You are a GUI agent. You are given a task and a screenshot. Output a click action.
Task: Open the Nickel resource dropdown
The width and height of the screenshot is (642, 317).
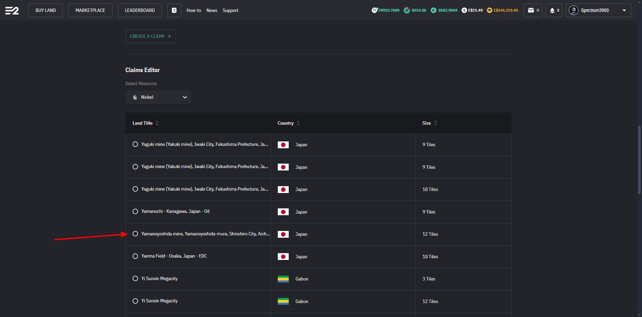[x=158, y=97]
